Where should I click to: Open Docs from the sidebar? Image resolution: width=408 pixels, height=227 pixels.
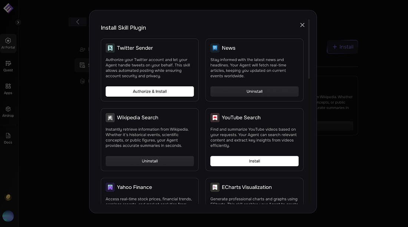click(x=8, y=138)
